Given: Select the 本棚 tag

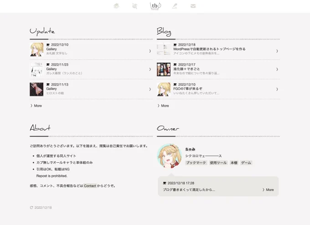Looking at the screenshot, I should 234,163.
